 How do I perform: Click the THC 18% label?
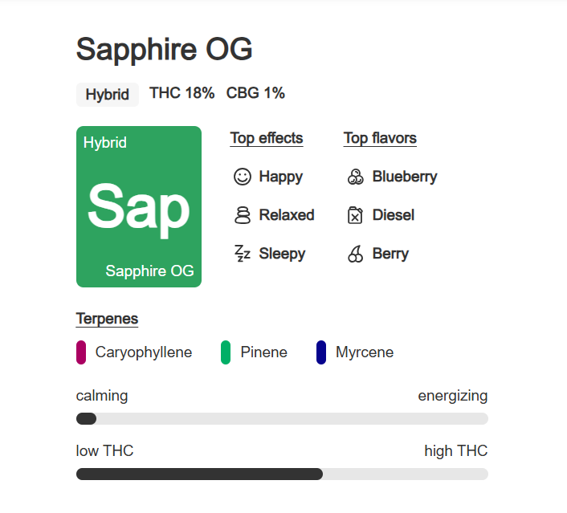[x=182, y=93]
